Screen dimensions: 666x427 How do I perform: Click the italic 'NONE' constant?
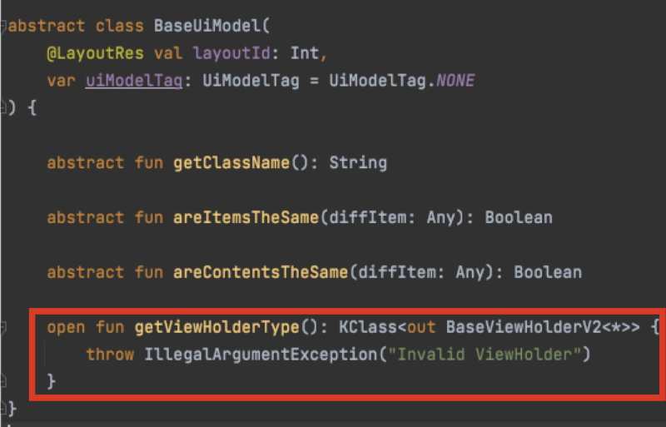pos(455,80)
